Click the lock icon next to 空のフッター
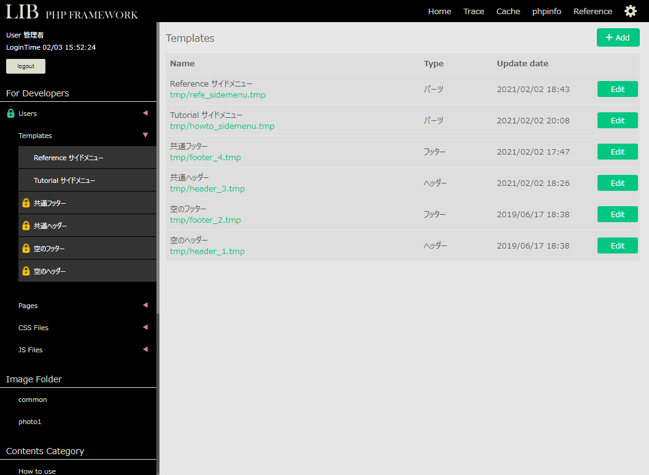This screenshot has width=649, height=475. pyautogui.click(x=26, y=249)
